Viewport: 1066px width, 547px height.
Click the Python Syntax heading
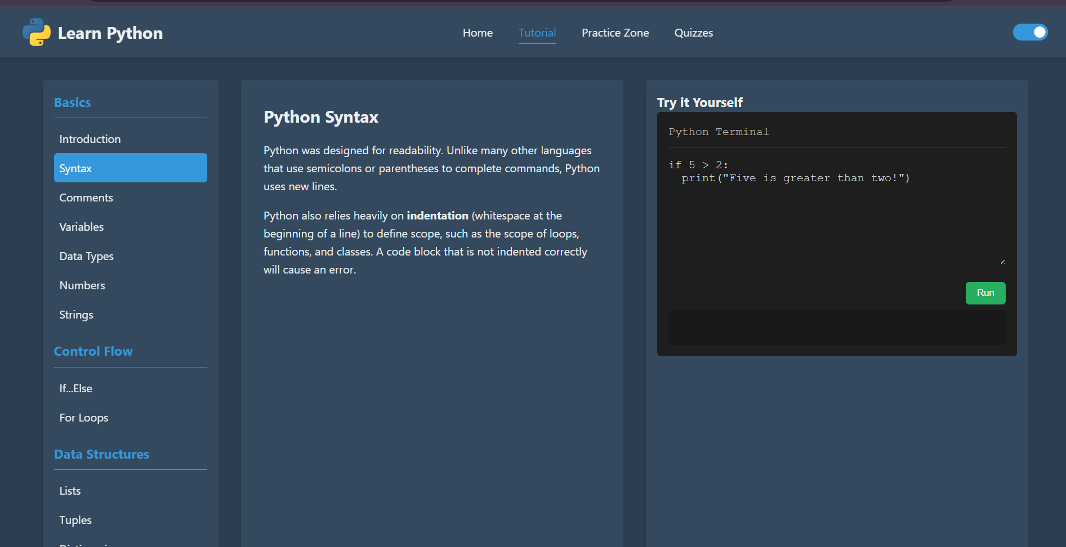tap(321, 117)
